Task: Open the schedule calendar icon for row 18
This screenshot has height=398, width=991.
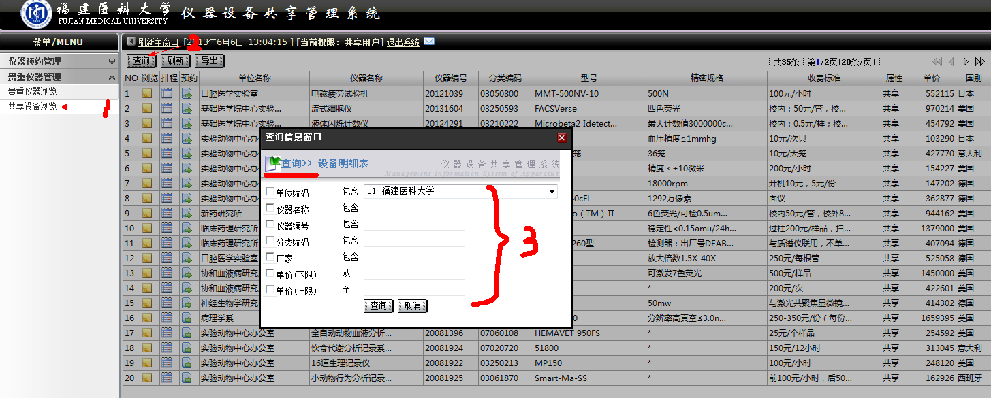Action: pos(167,348)
